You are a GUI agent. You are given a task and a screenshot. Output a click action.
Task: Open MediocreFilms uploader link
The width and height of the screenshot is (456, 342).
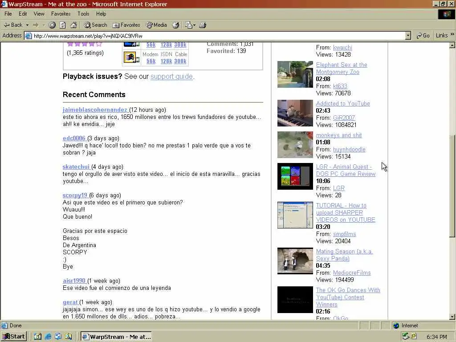(352, 273)
